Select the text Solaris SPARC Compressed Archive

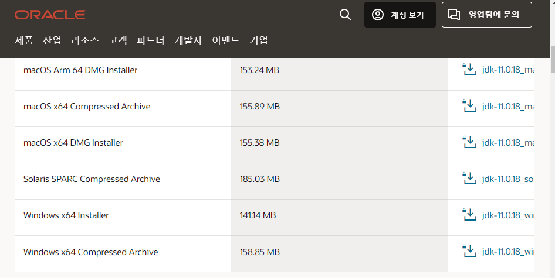coord(92,179)
